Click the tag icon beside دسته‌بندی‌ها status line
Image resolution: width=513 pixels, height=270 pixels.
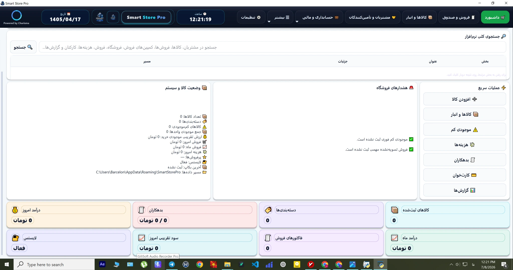pyautogui.click(x=204, y=121)
